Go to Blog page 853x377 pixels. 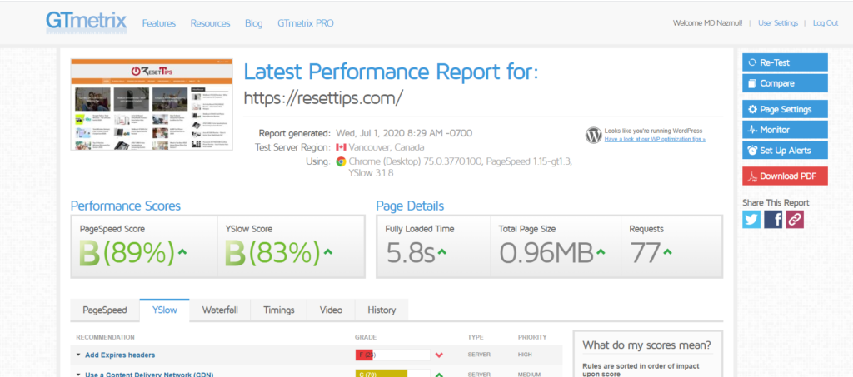click(253, 23)
